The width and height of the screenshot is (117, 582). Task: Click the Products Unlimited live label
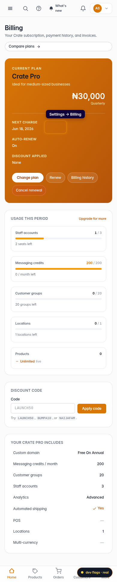(28, 361)
